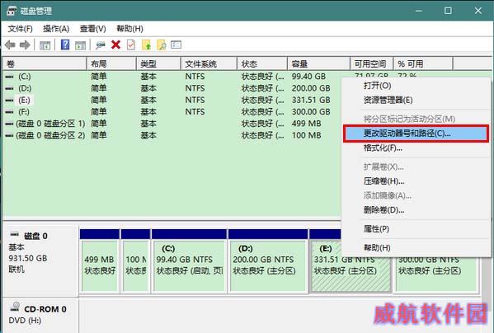Click the red X delete toolbar icon

coord(115,45)
